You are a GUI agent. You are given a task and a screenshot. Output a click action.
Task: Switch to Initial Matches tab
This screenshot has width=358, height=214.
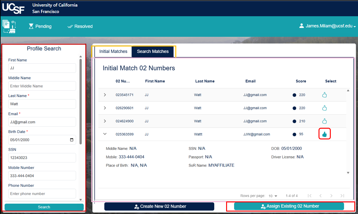click(113, 51)
